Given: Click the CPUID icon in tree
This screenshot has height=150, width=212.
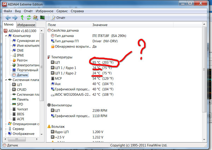Looking at the screenshot, I should pyautogui.click(x=14, y=89).
